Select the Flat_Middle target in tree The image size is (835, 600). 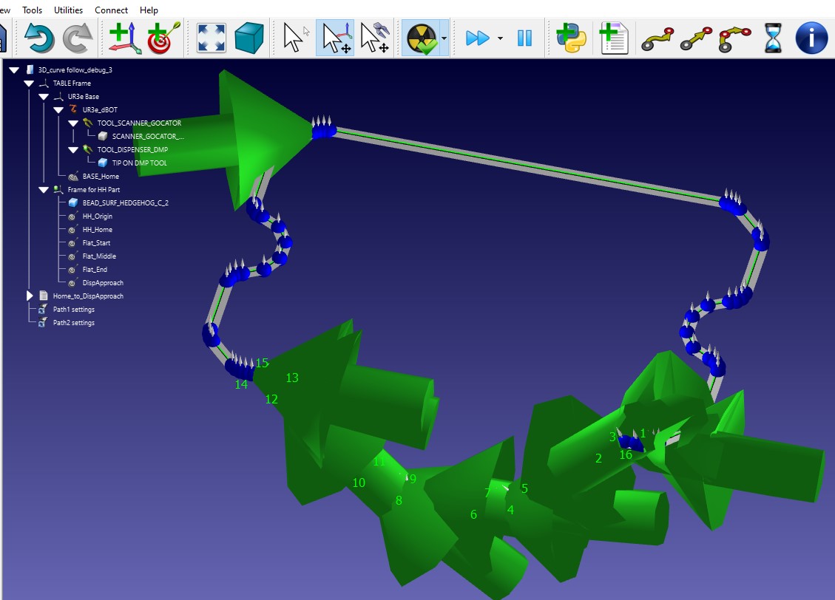click(99, 256)
